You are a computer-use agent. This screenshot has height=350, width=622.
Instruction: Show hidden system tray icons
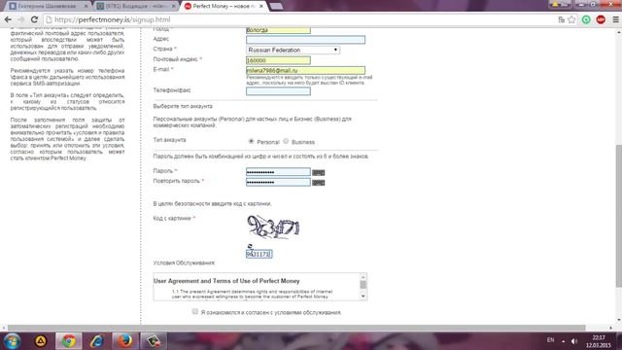click(x=563, y=341)
